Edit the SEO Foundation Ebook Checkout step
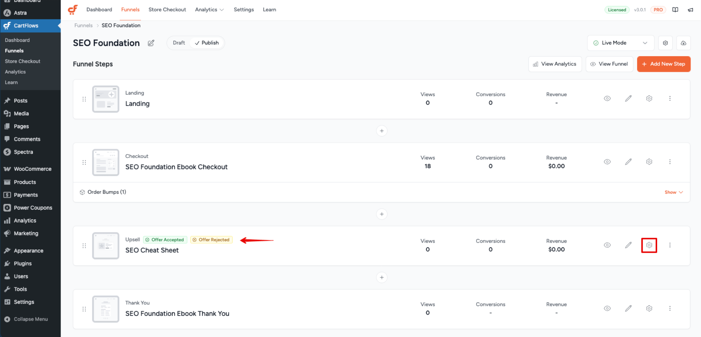Viewport: 701px width, 337px height. click(628, 162)
